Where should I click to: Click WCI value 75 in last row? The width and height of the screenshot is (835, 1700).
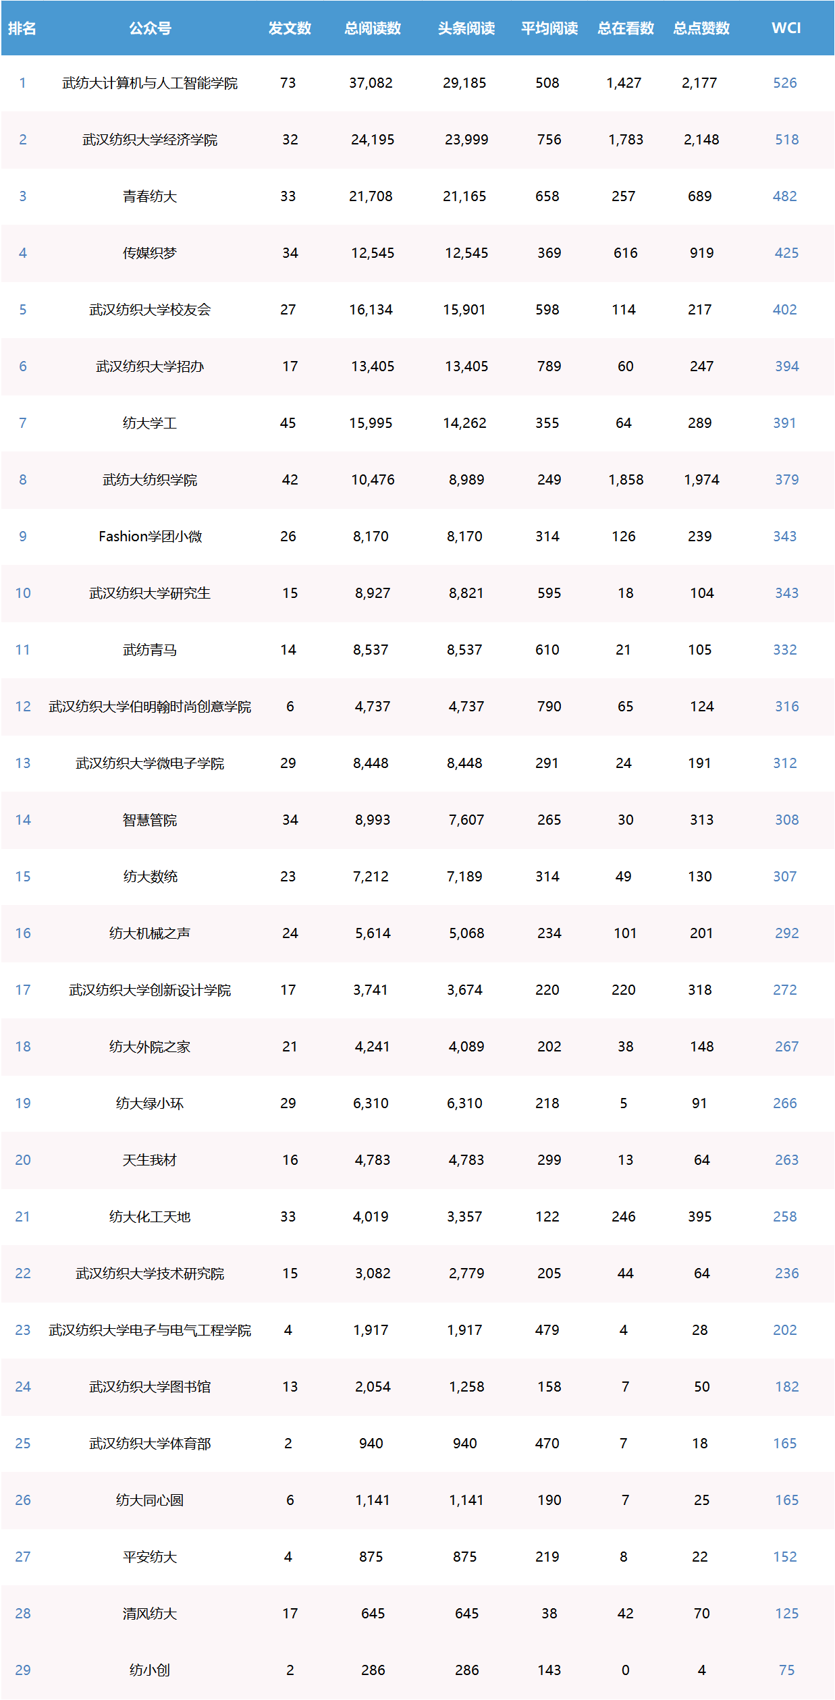point(786,1670)
